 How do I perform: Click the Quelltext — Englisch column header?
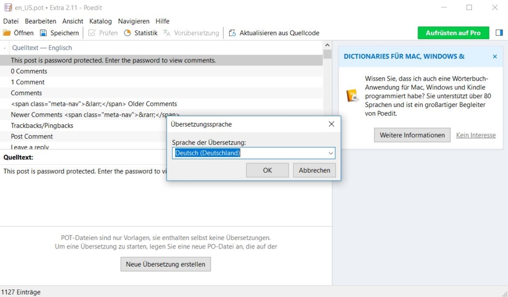tap(42, 48)
